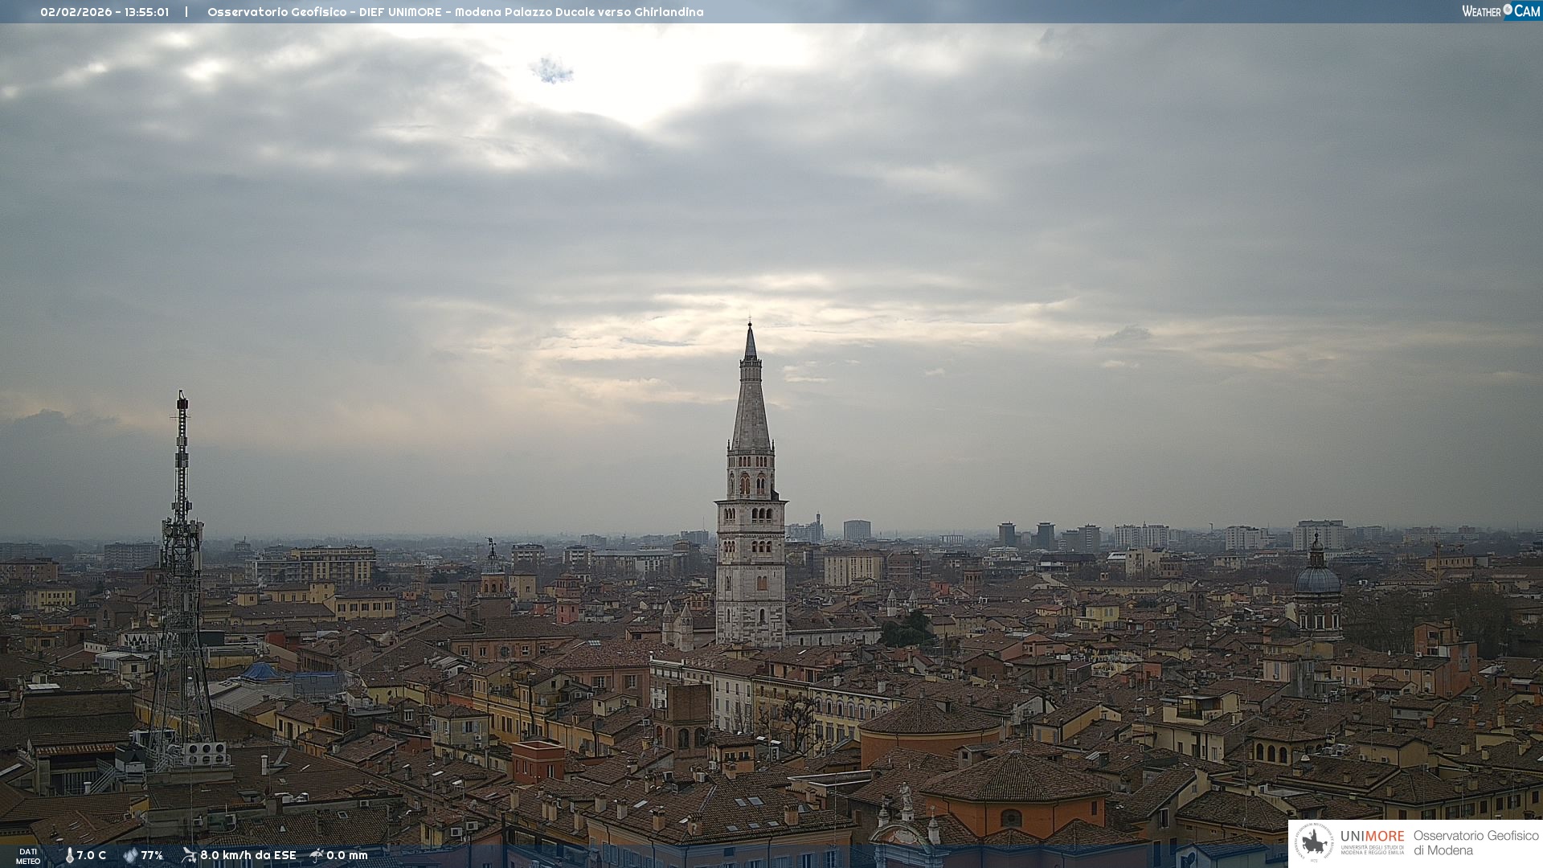
Task: Open the WeatherCam logo link
Action: [1500, 10]
